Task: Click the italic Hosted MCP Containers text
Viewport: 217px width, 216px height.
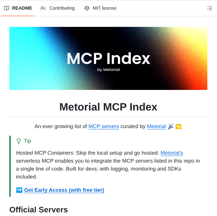Action: click(45, 153)
